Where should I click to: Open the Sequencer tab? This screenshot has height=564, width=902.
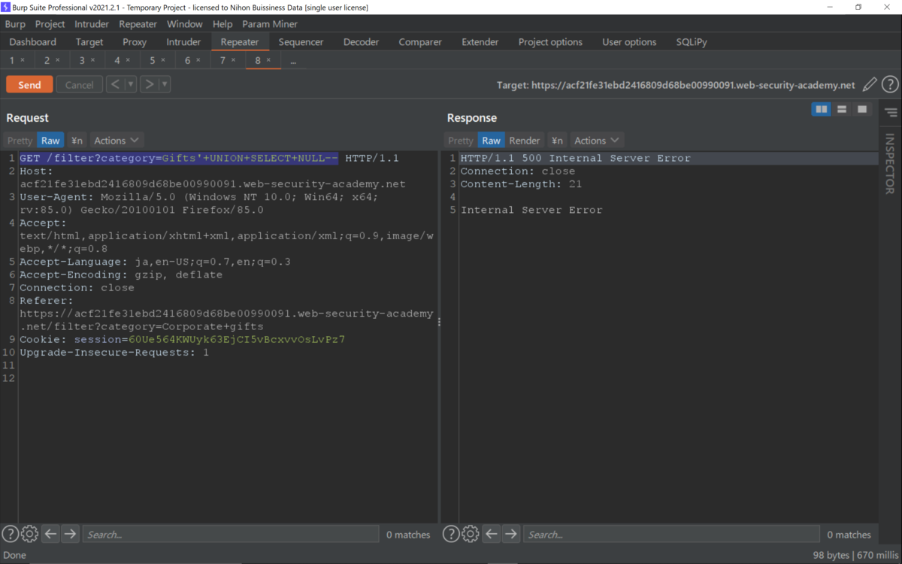point(301,42)
